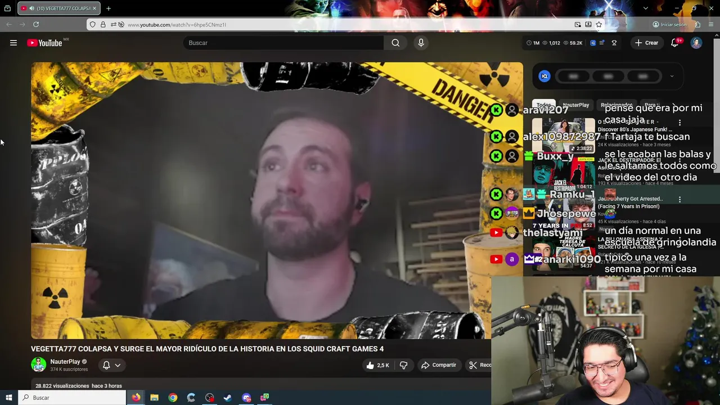Open Discord from the taskbar

click(x=246, y=398)
